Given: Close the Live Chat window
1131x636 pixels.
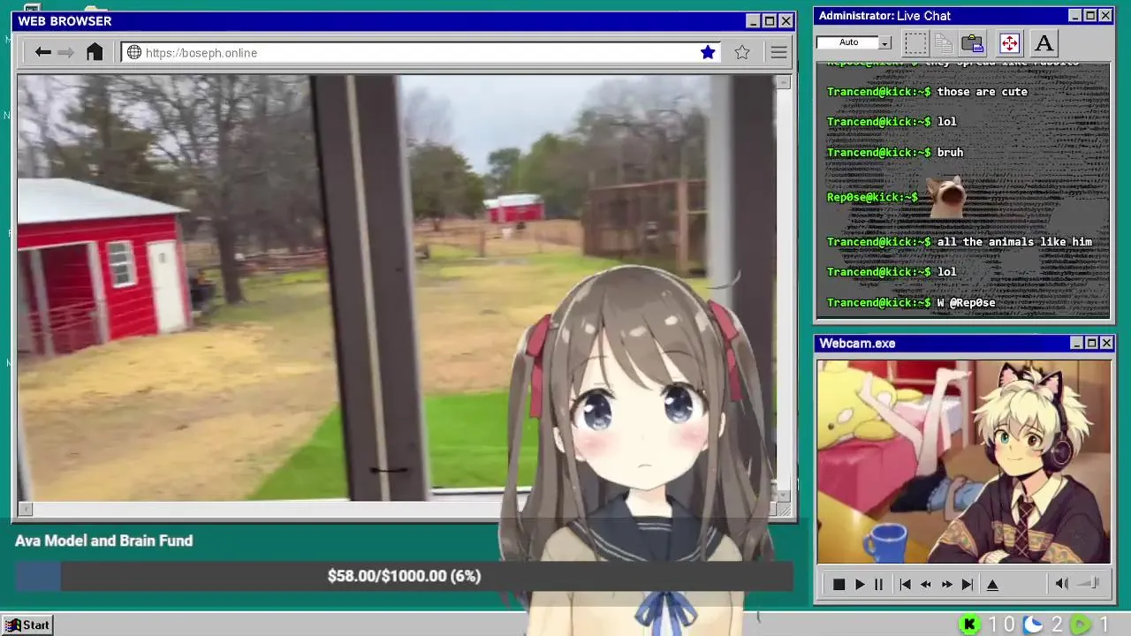Looking at the screenshot, I should (x=1105, y=16).
